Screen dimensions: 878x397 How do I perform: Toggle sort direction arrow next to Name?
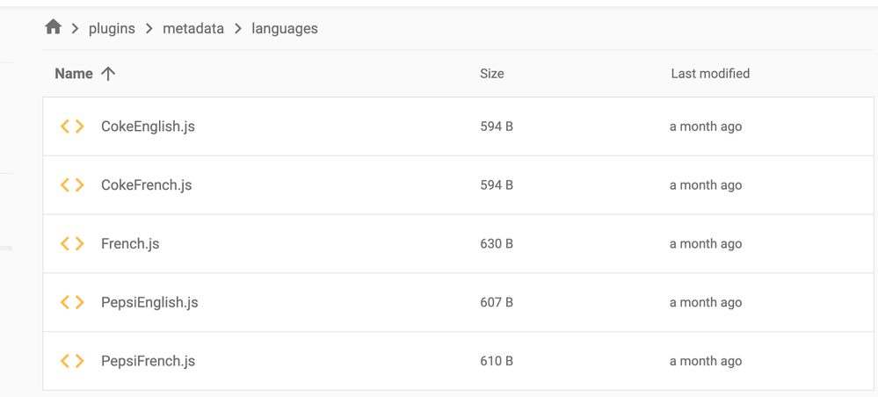108,74
